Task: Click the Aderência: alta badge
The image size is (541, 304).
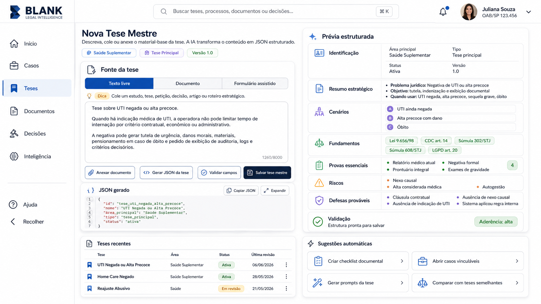Action: [496, 222]
